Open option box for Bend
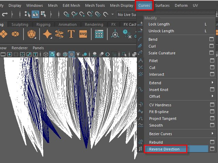Screen dimensions: 218x163 point(212,39)
